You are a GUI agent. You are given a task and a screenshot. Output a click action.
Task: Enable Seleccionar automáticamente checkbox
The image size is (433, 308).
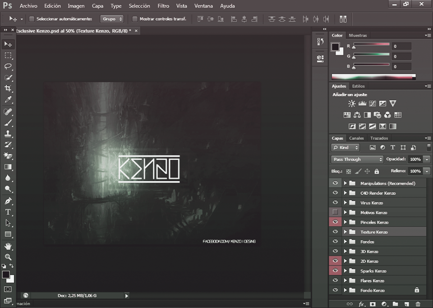coord(32,19)
